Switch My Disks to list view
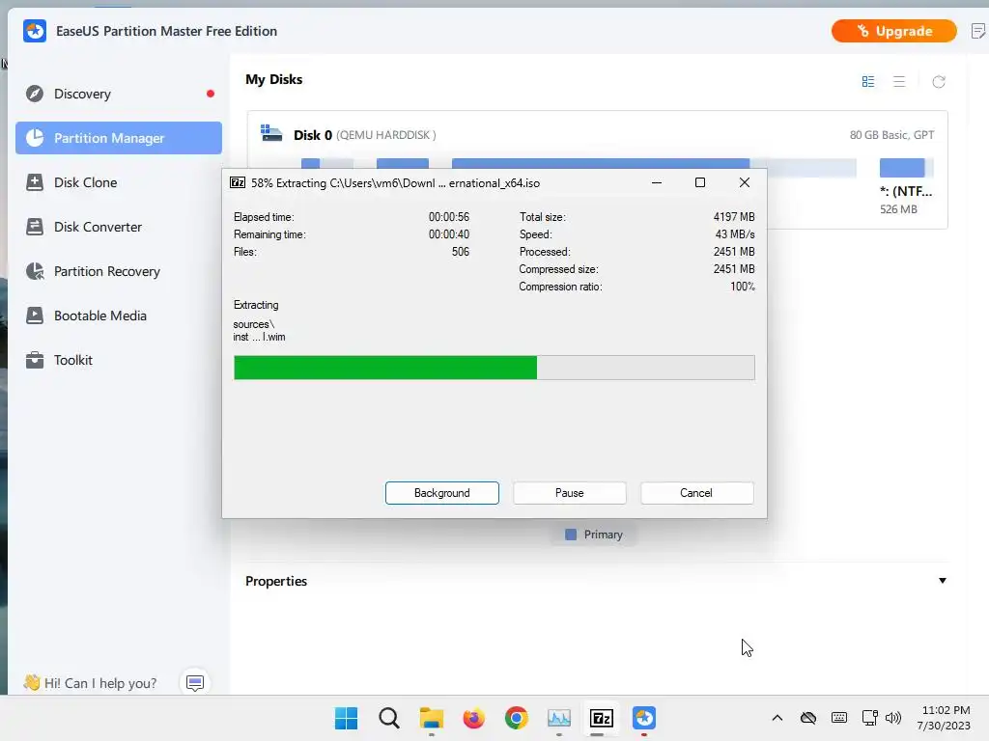 899,82
